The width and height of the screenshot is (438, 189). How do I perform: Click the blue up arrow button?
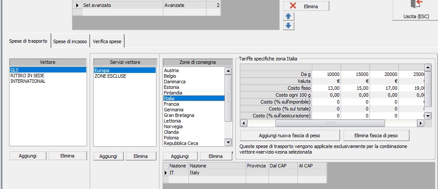point(288,16)
